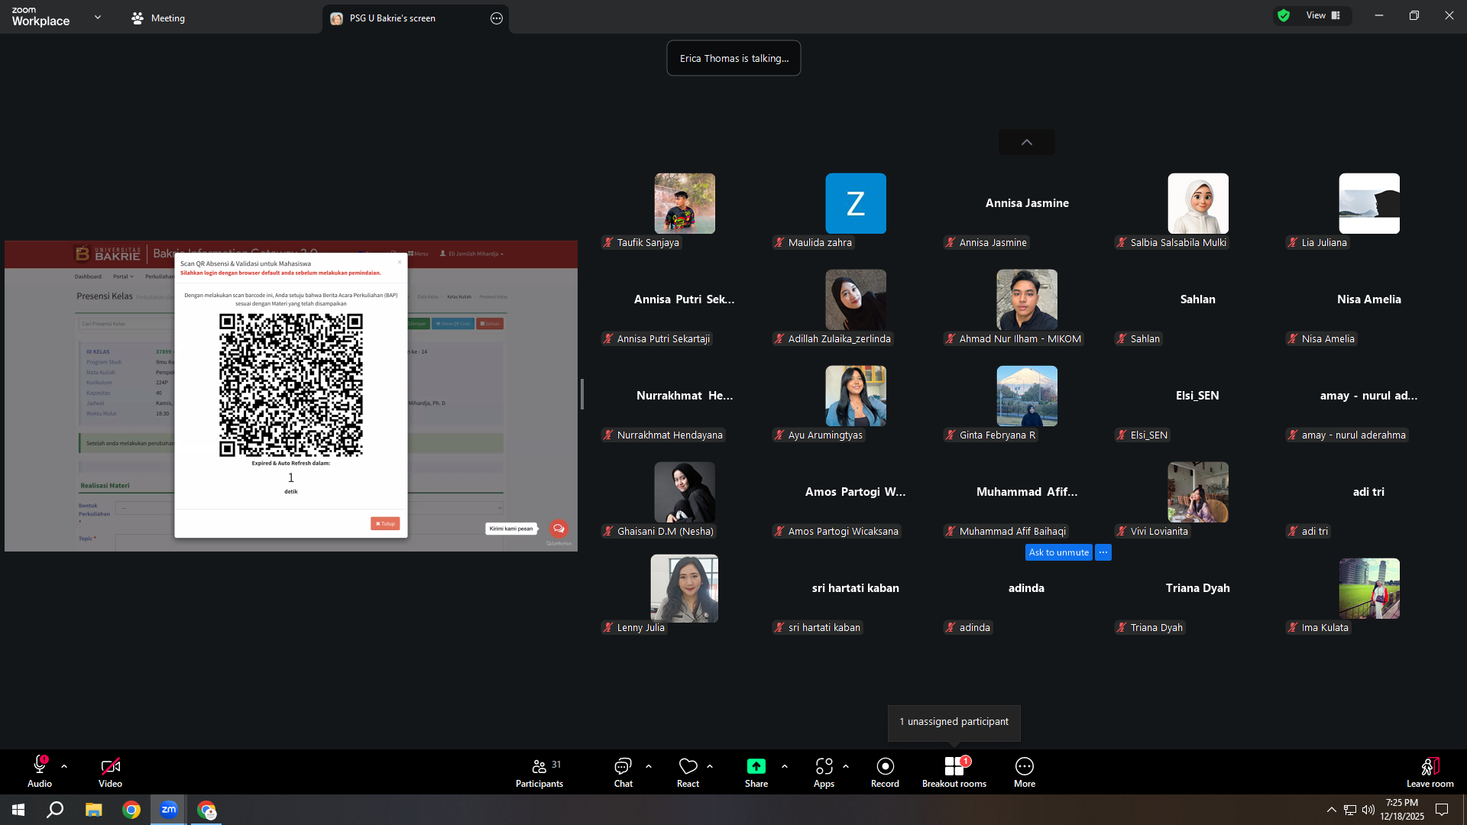Click the Zoom taskbar icon

point(169,810)
